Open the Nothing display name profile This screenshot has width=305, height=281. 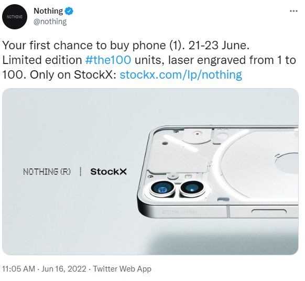pos(48,11)
